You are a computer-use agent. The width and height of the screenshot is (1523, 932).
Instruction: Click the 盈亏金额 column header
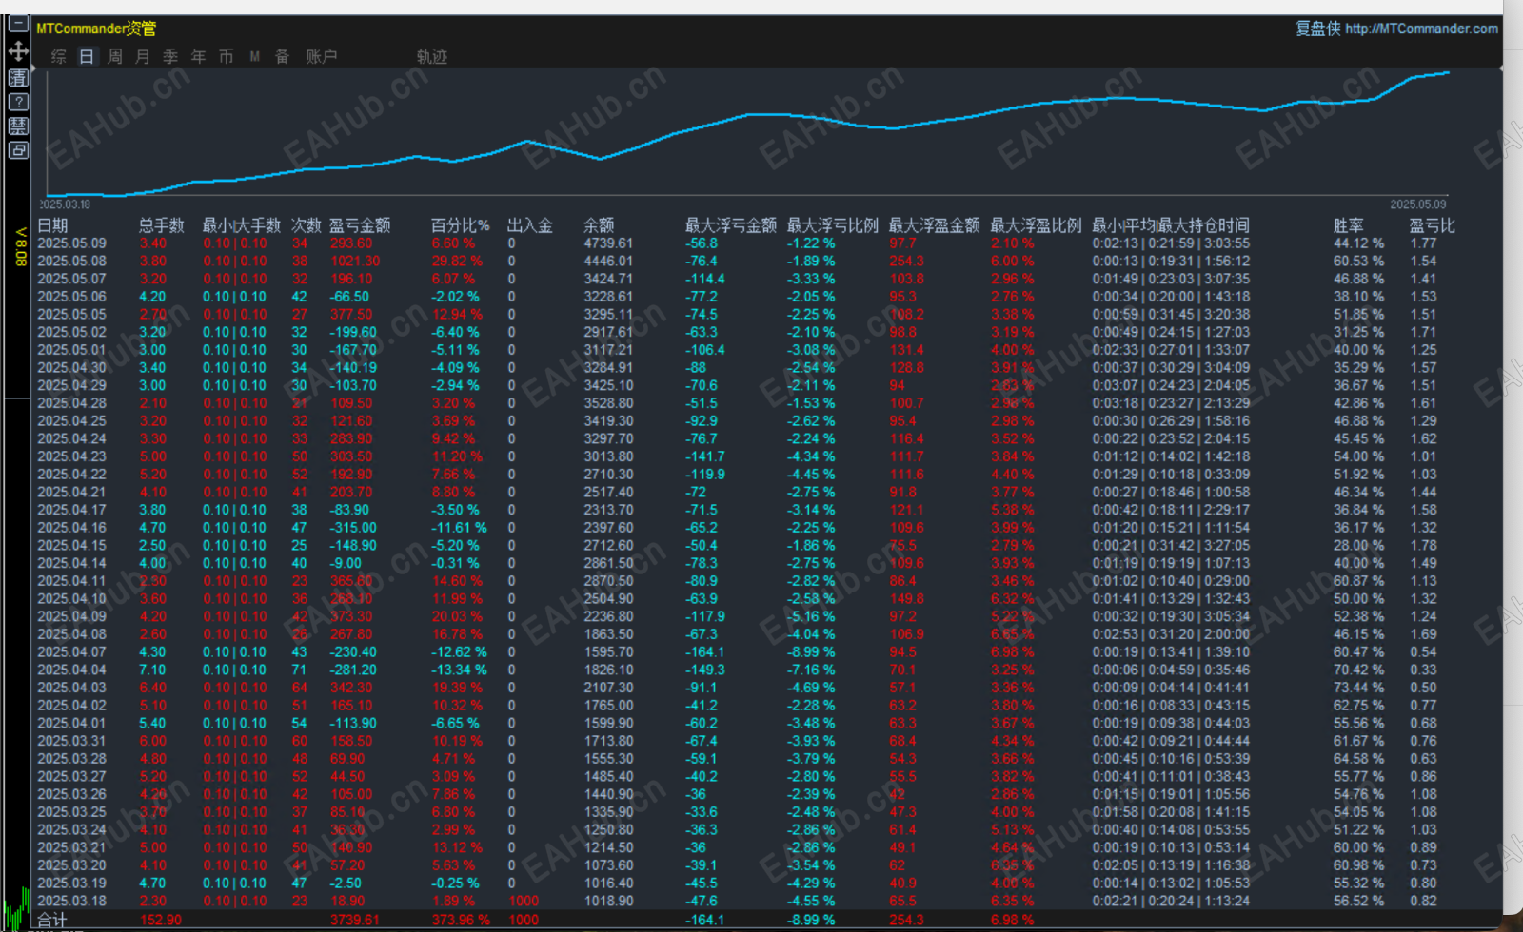coord(360,225)
